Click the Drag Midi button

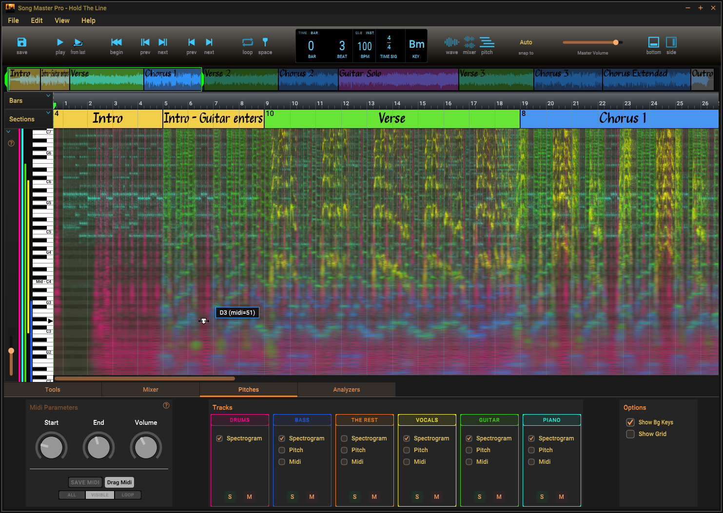point(119,482)
